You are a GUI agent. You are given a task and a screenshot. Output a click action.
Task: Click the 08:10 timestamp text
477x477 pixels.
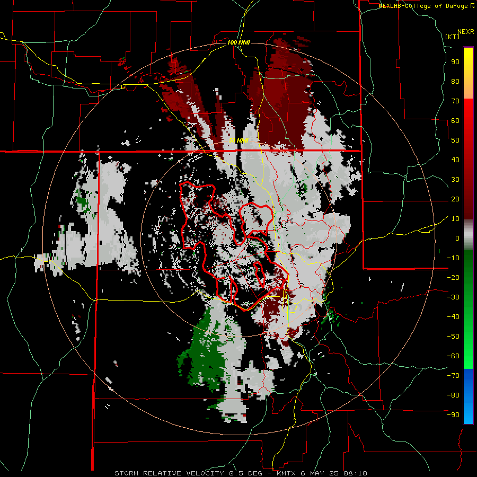pyautogui.click(x=355, y=473)
